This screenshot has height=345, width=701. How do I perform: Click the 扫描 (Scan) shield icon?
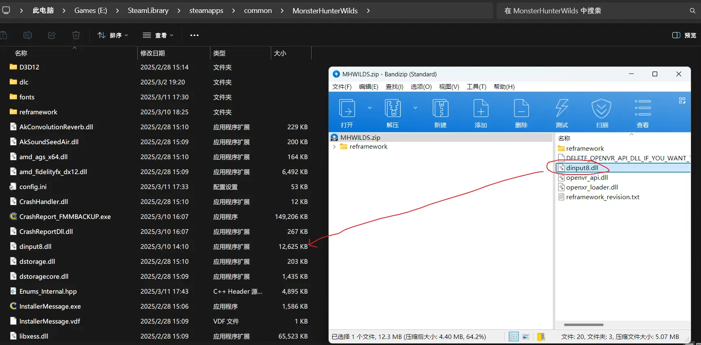pyautogui.click(x=602, y=109)
